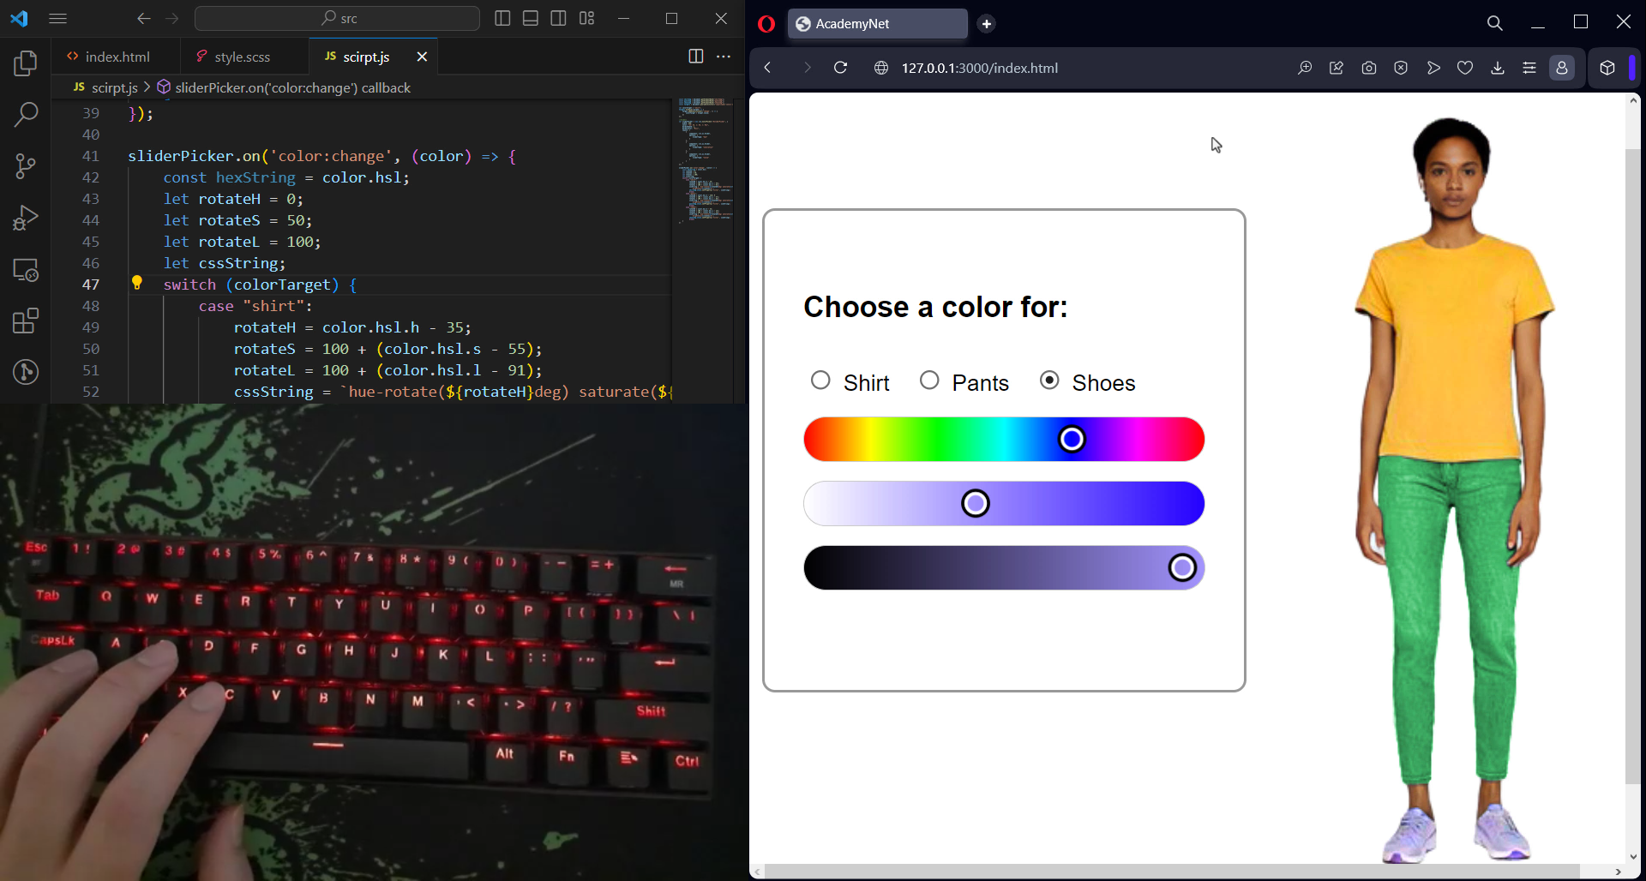The image size is (1646, 881).
Task: Select the Shirt radio button
Action: click(x=820, y=380)
